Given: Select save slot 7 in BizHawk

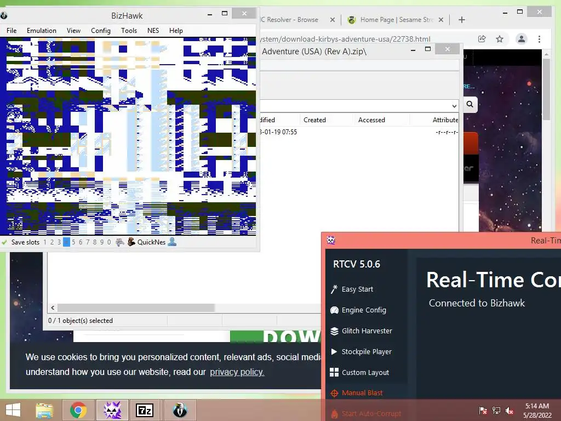Looking at the screenshot, I should point(88,242).
